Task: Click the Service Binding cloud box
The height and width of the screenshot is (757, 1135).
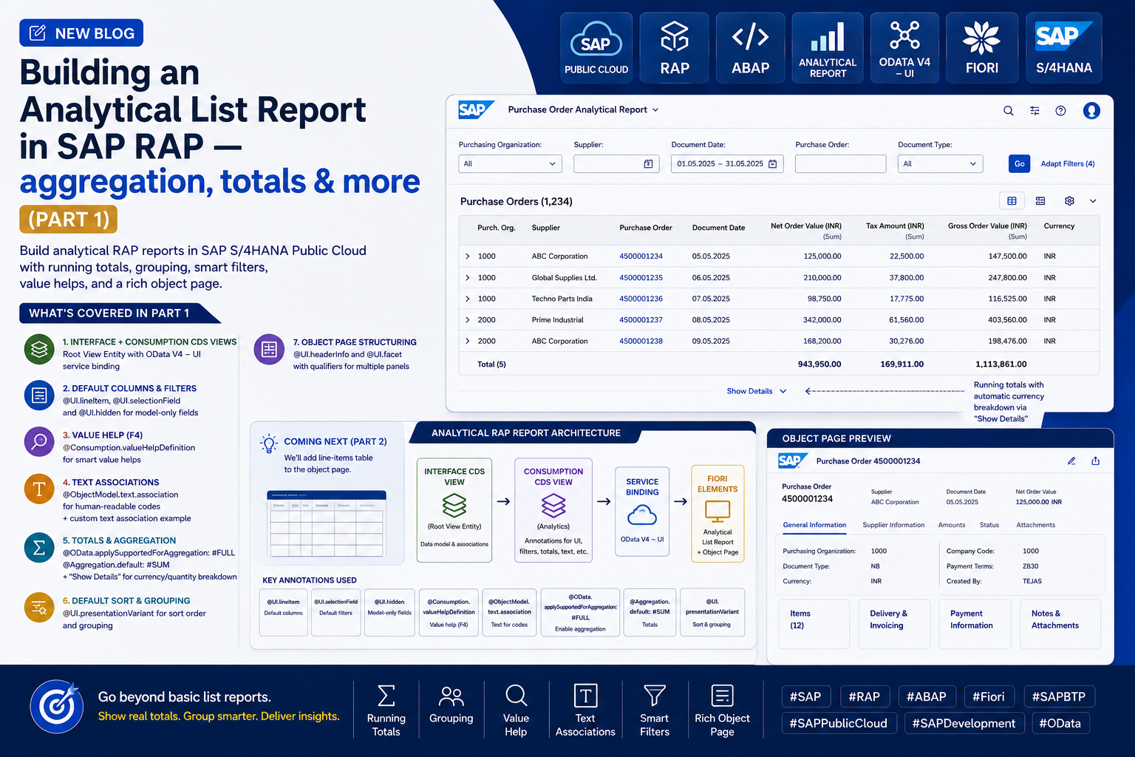Action: (642, 511)
